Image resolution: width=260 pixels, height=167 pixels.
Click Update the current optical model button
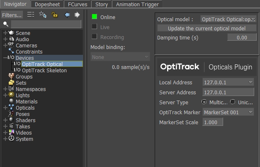(x=207, y=28)
